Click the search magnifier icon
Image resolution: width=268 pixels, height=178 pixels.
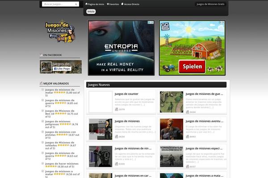[76, 4]
